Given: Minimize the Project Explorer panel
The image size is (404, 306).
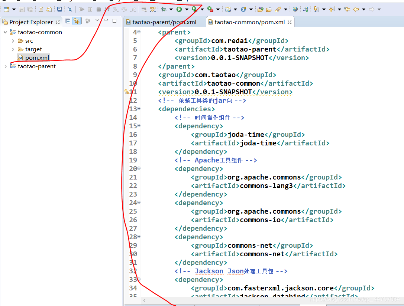Looking at the screenshot, I should point(106,20).
